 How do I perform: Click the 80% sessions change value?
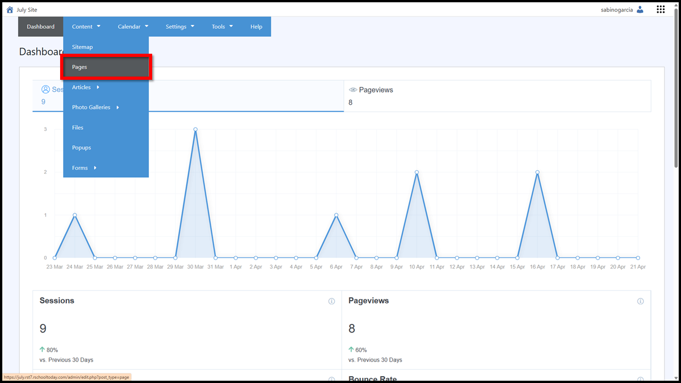[x=52, y=350]
